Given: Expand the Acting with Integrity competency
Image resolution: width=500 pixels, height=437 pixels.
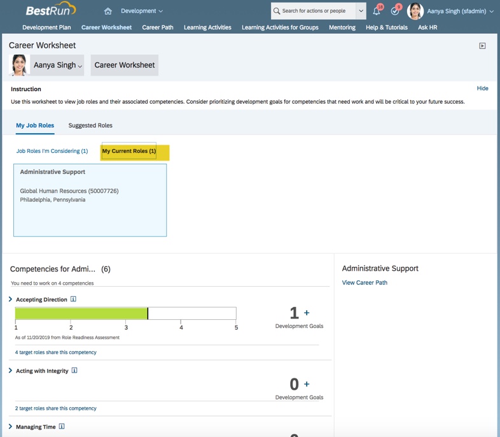Looking at the screenshot, I should point(11,371).
